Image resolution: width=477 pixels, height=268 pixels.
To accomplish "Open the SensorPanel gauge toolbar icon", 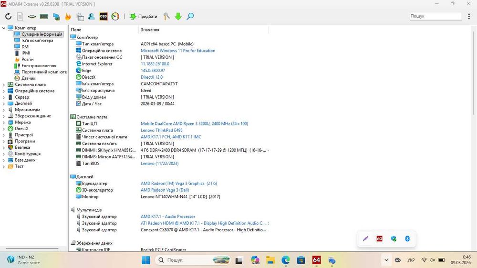I will (x=115, y=16).
